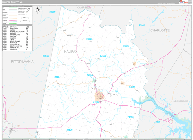Select the 24598 ZIP code label
Image resolution: width=193 pixels, height=140 pixels.
point(131,117)
